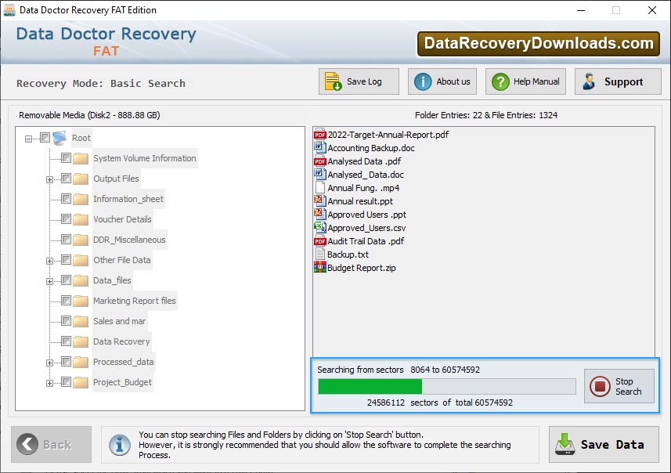Toggle the Information_sheet checkbox
671x473 pixels.
coord(66,199)
